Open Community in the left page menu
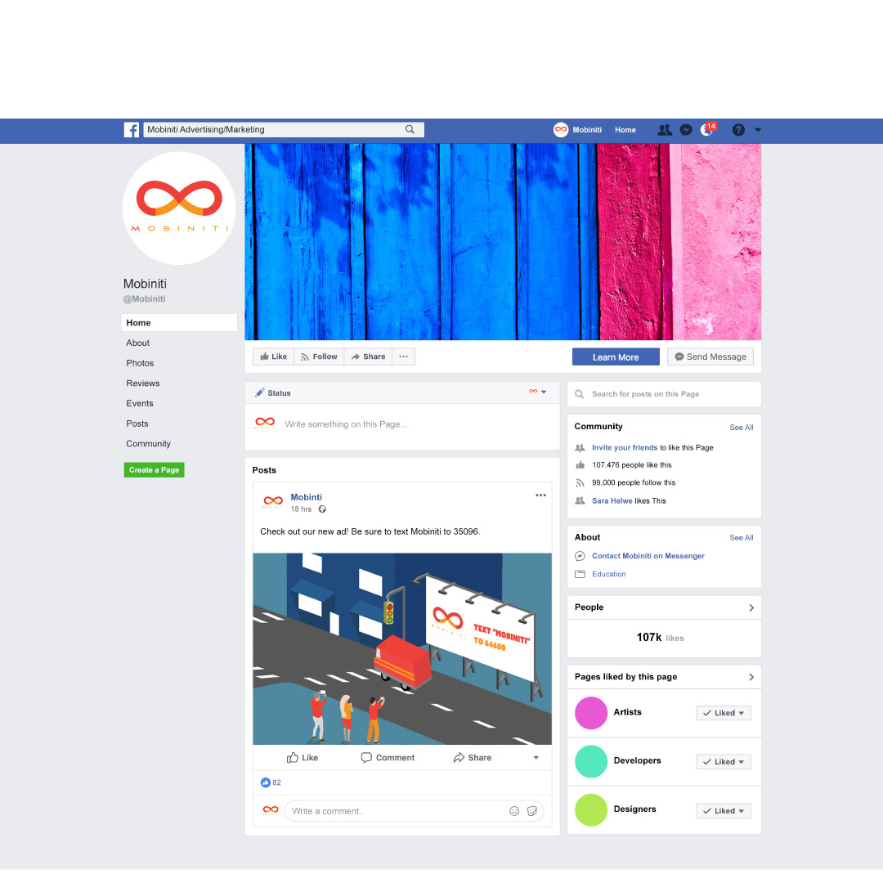Image resolution: width=883 pixels, height=883 pixels. pos(149,444)
